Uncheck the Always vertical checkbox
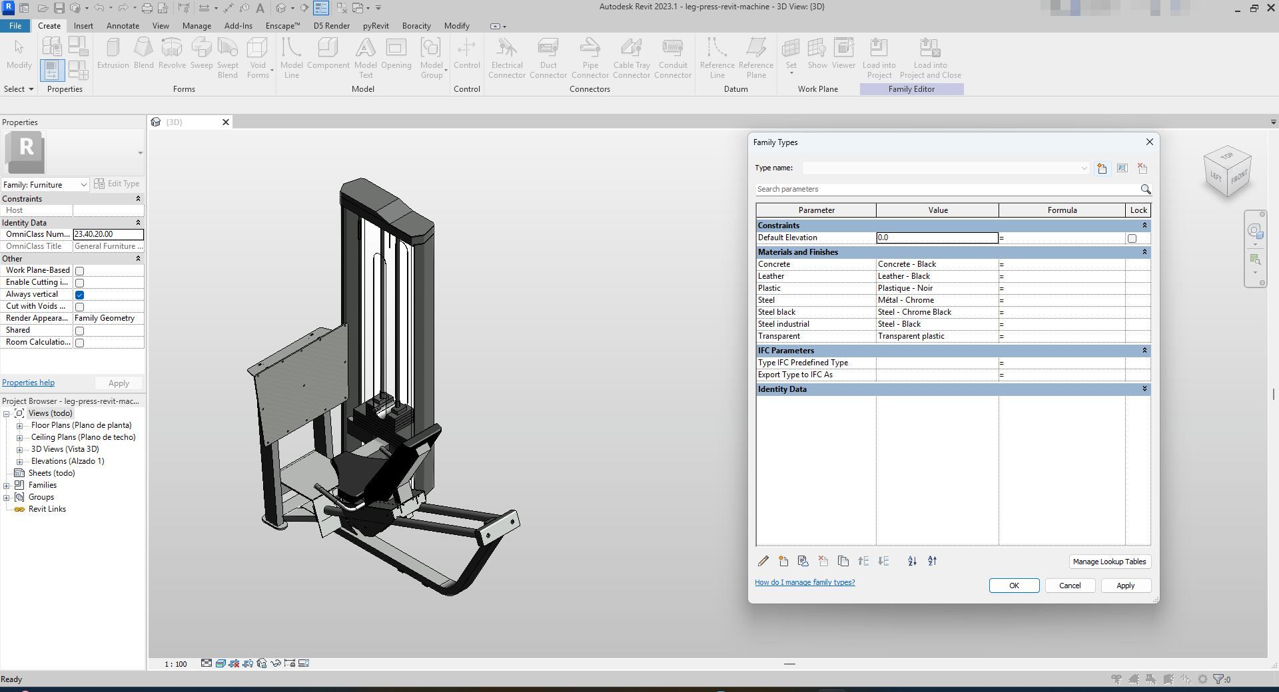This screenshot has height=692, width=1279. pyautogui.click(x=80, y=295)
